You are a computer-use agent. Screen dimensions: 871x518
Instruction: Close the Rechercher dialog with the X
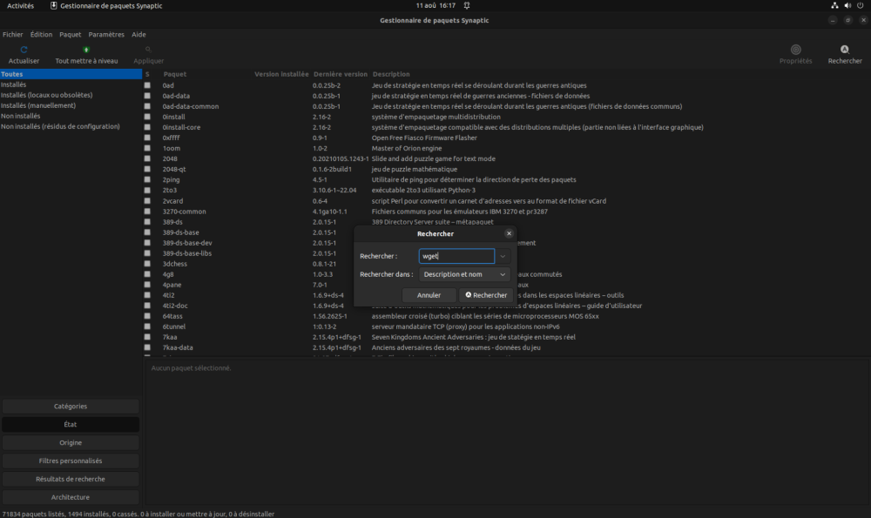(509, 233)
